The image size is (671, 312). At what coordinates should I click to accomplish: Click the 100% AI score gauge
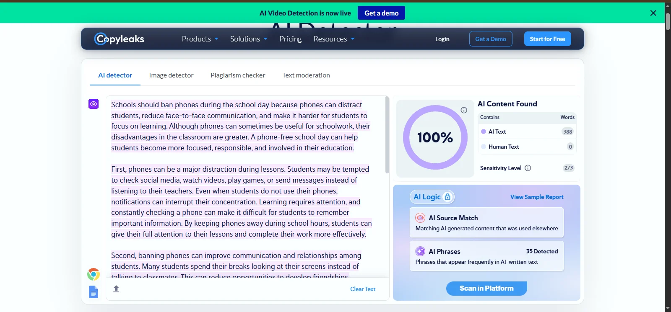pos(435,137)
